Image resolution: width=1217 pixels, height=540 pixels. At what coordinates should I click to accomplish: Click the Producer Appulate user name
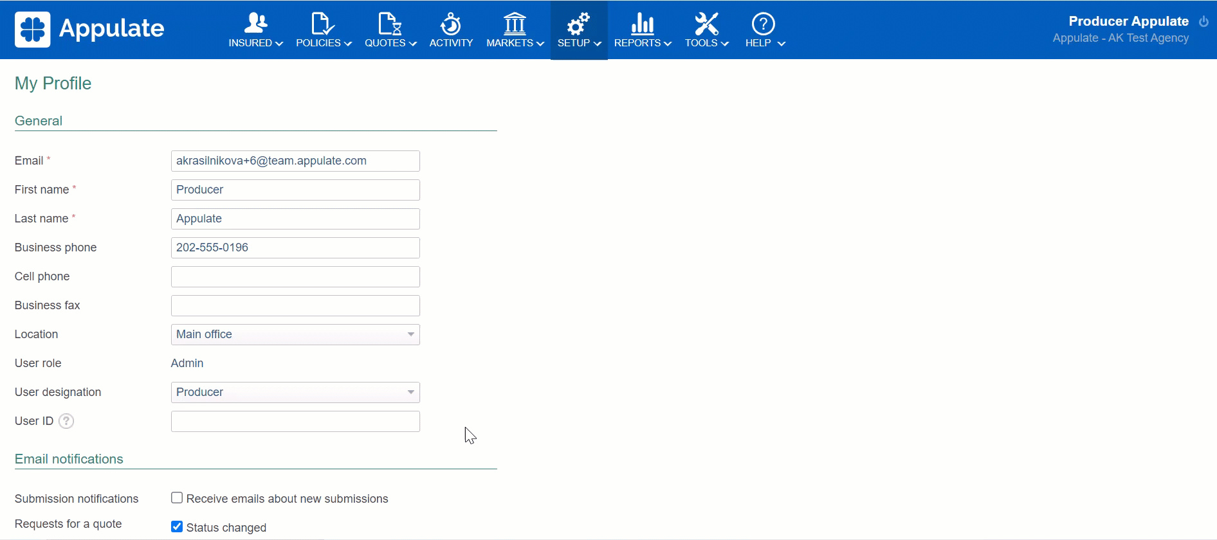[x=1128, y=21]
